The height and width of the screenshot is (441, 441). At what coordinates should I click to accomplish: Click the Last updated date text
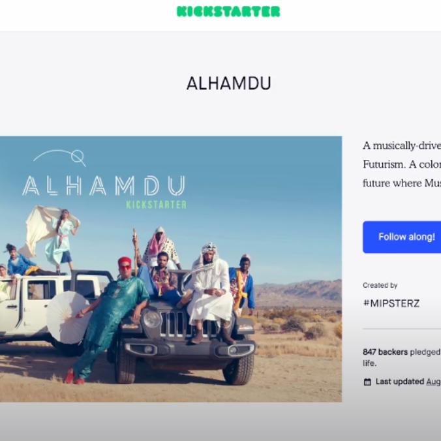coord(433,382)
